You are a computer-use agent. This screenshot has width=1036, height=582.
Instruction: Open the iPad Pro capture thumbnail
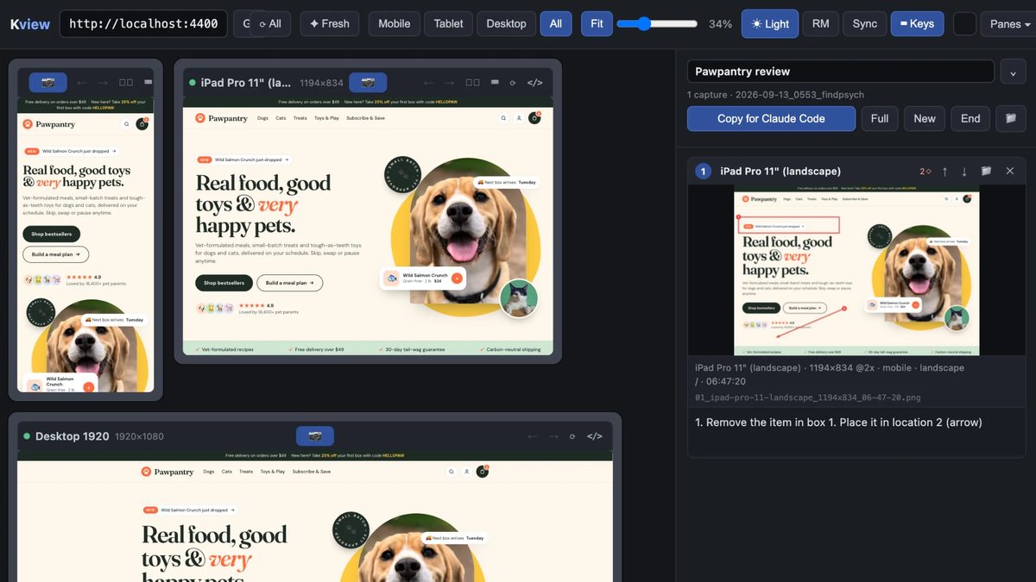pyautogui.click(x=856, y=271)
